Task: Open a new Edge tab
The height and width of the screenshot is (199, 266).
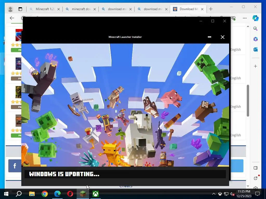Action: 211,9
